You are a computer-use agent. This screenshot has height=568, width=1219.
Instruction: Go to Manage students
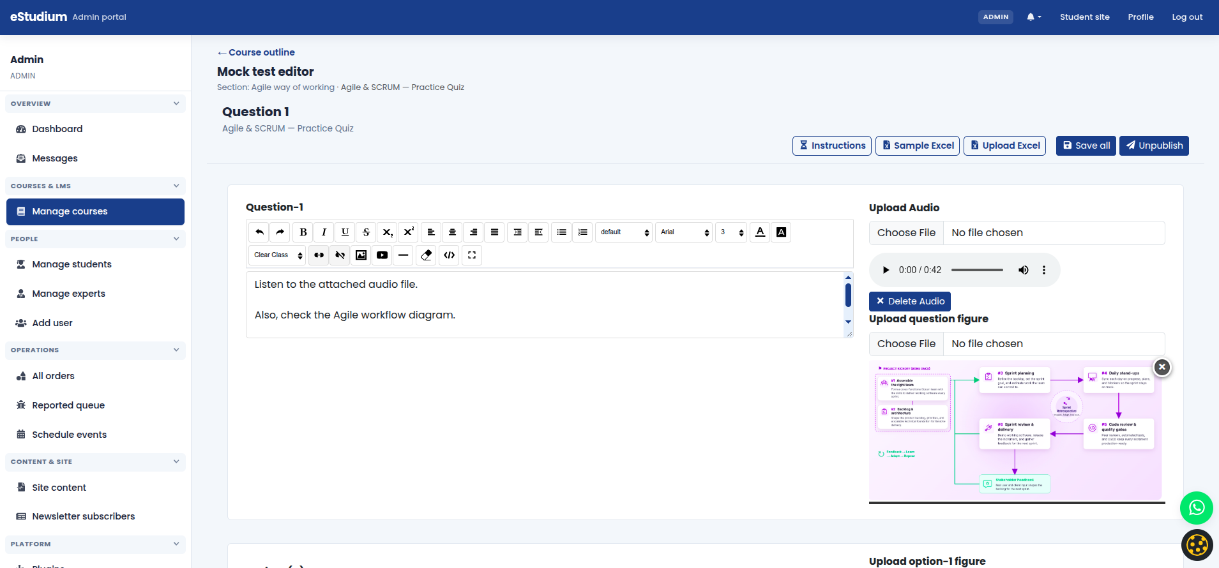(95, 264)
